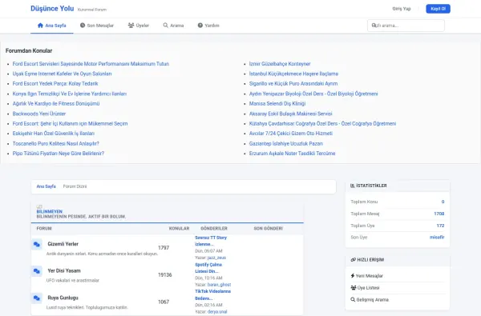
Task: Open topic Ford Escort Yedek Parça: Kolay Tedarik
Action: click(x=55, y=83)
